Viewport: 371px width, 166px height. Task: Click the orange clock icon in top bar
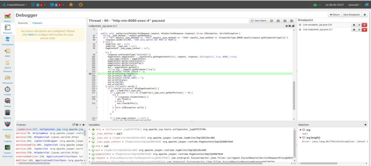click(80, 5)
